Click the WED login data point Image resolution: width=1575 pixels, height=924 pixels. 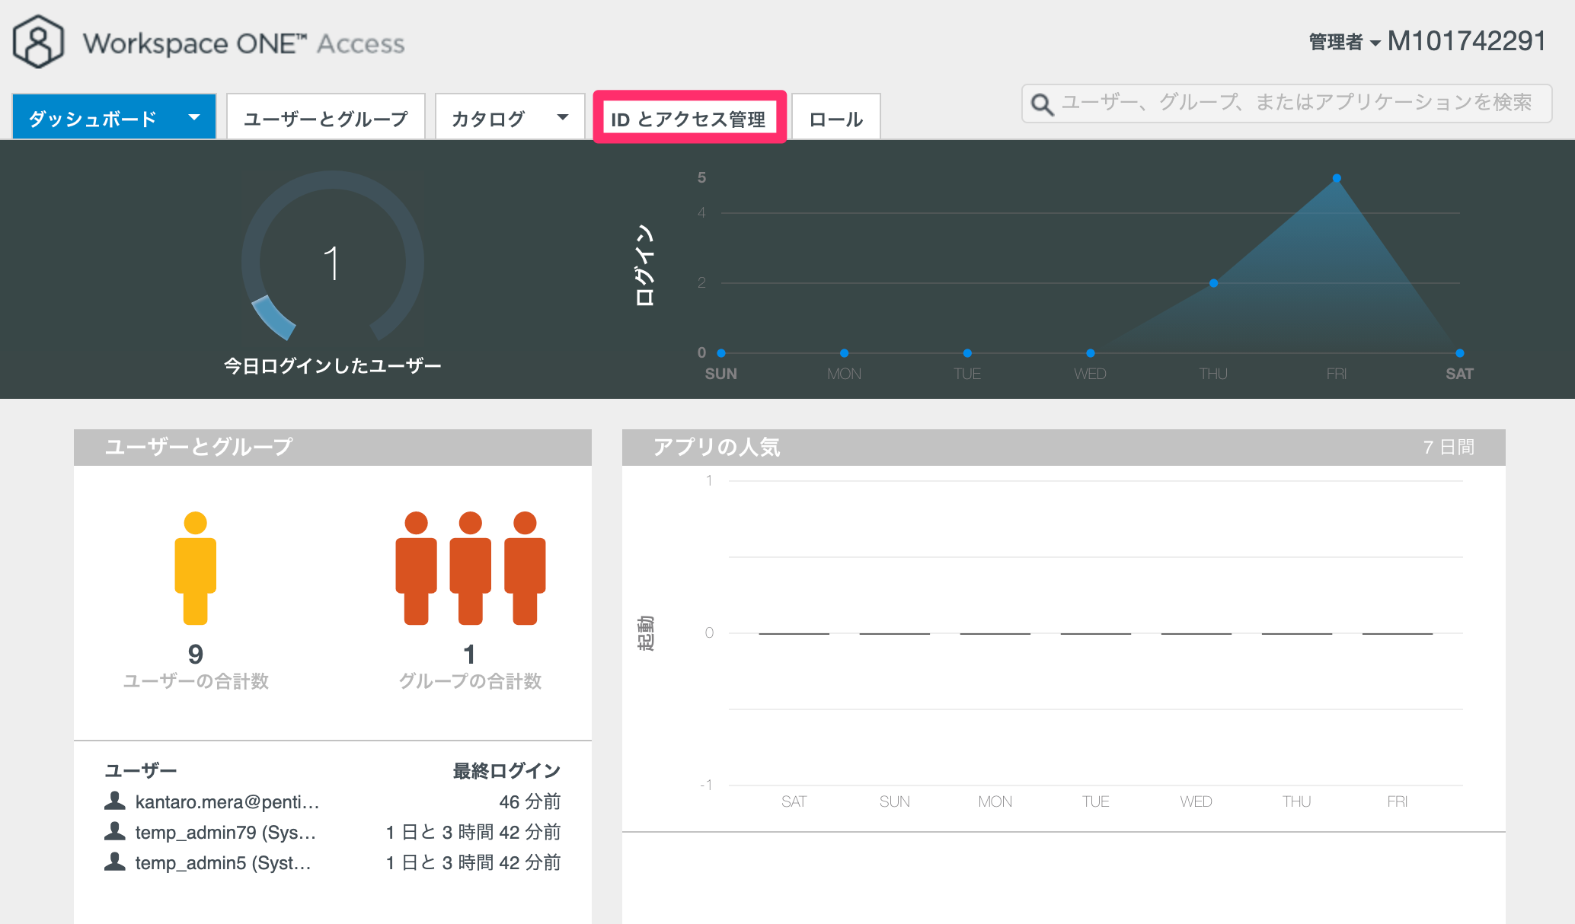[x=1091, y=353]
